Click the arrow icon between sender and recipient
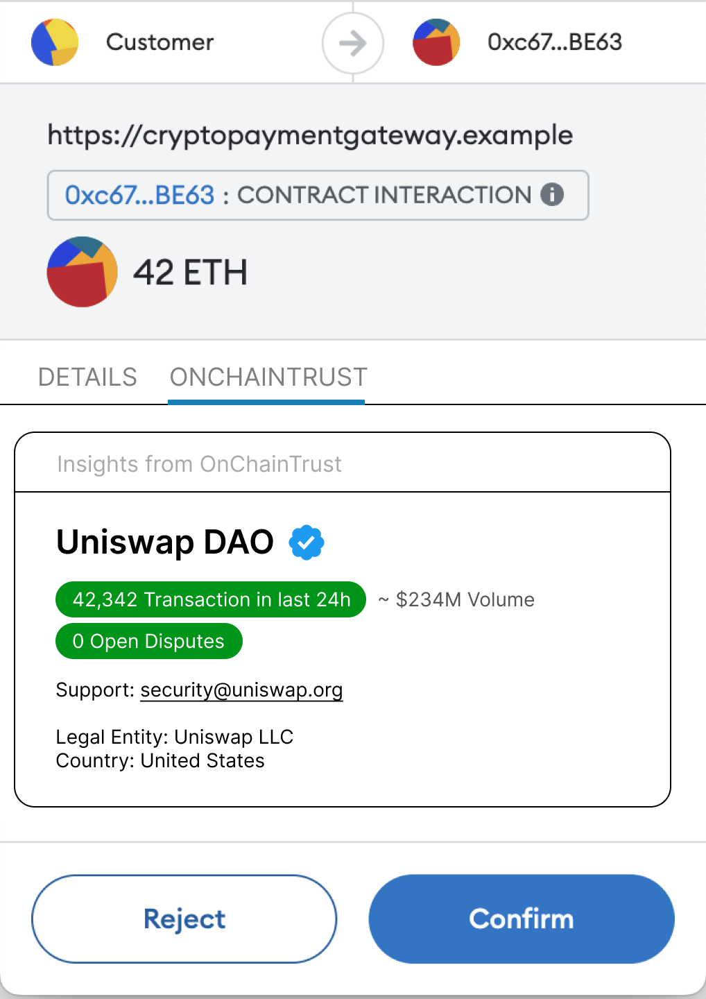The width and height of the screenshot is (706, 999). (353, 43)
